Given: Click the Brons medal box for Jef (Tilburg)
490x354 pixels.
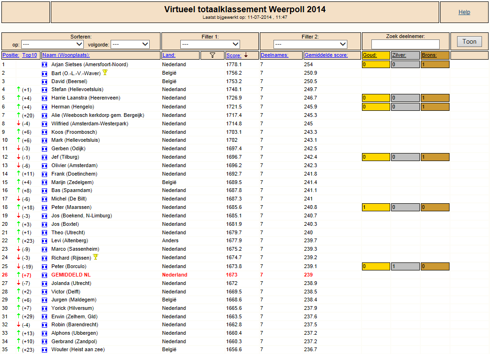Looking at the screenshot, I should 435,157.
